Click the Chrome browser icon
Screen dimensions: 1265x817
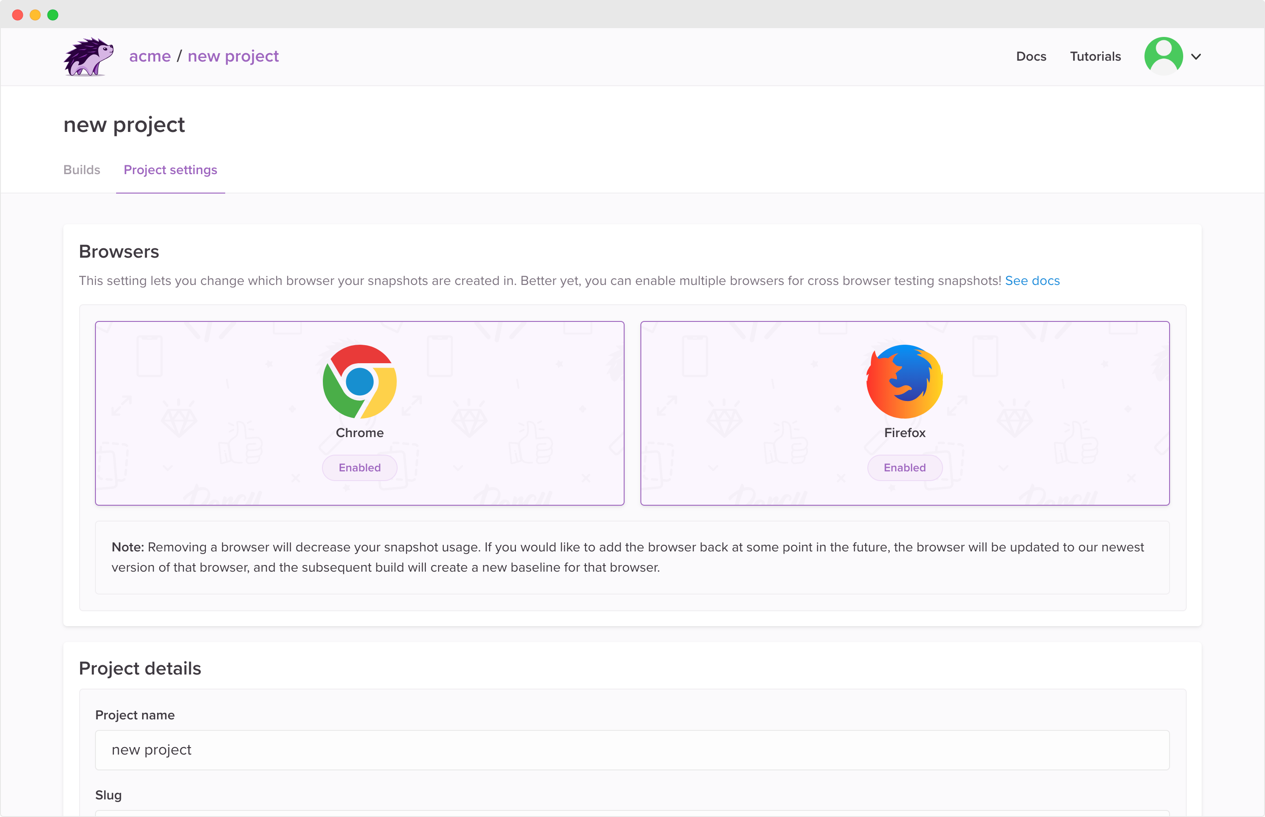click(x=360, y=381)
